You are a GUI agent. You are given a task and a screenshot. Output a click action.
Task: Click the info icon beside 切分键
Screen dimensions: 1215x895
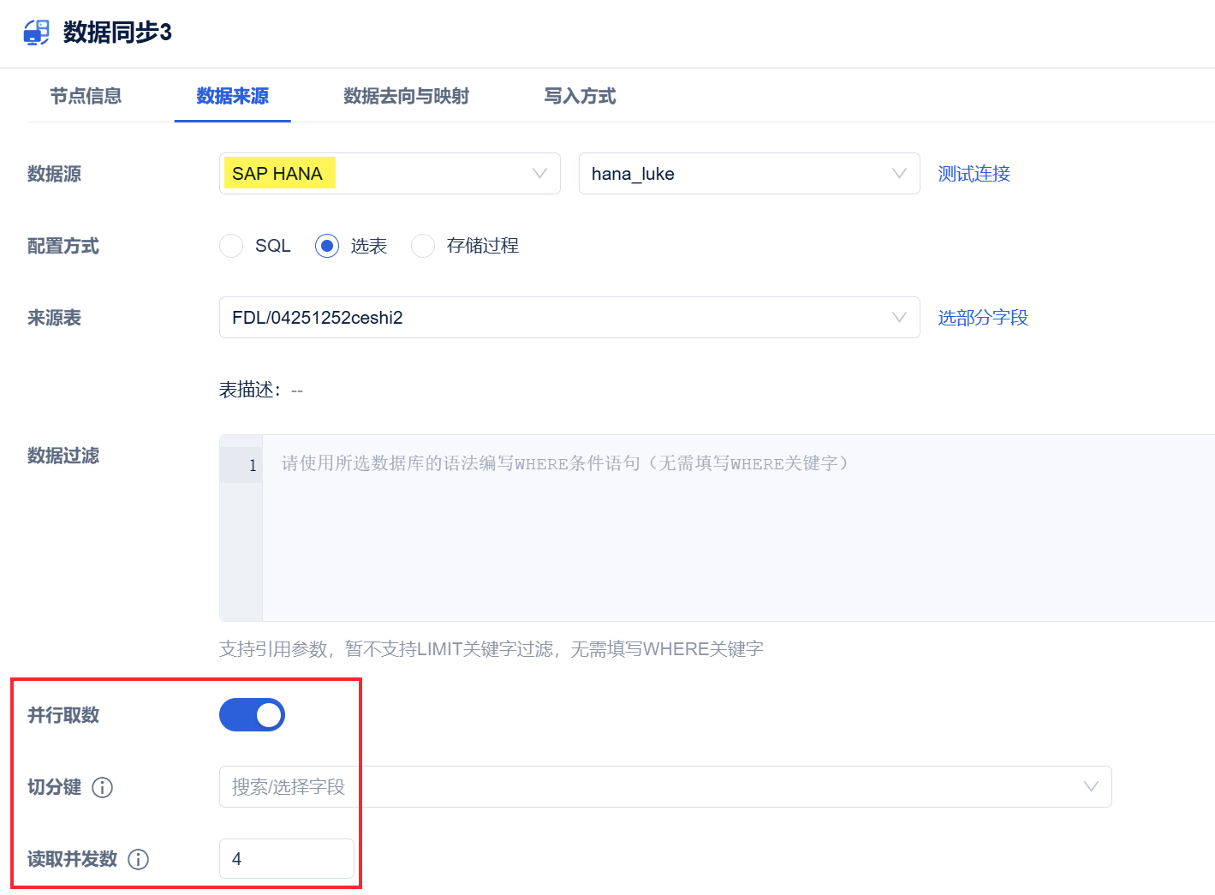pos(102,787)
